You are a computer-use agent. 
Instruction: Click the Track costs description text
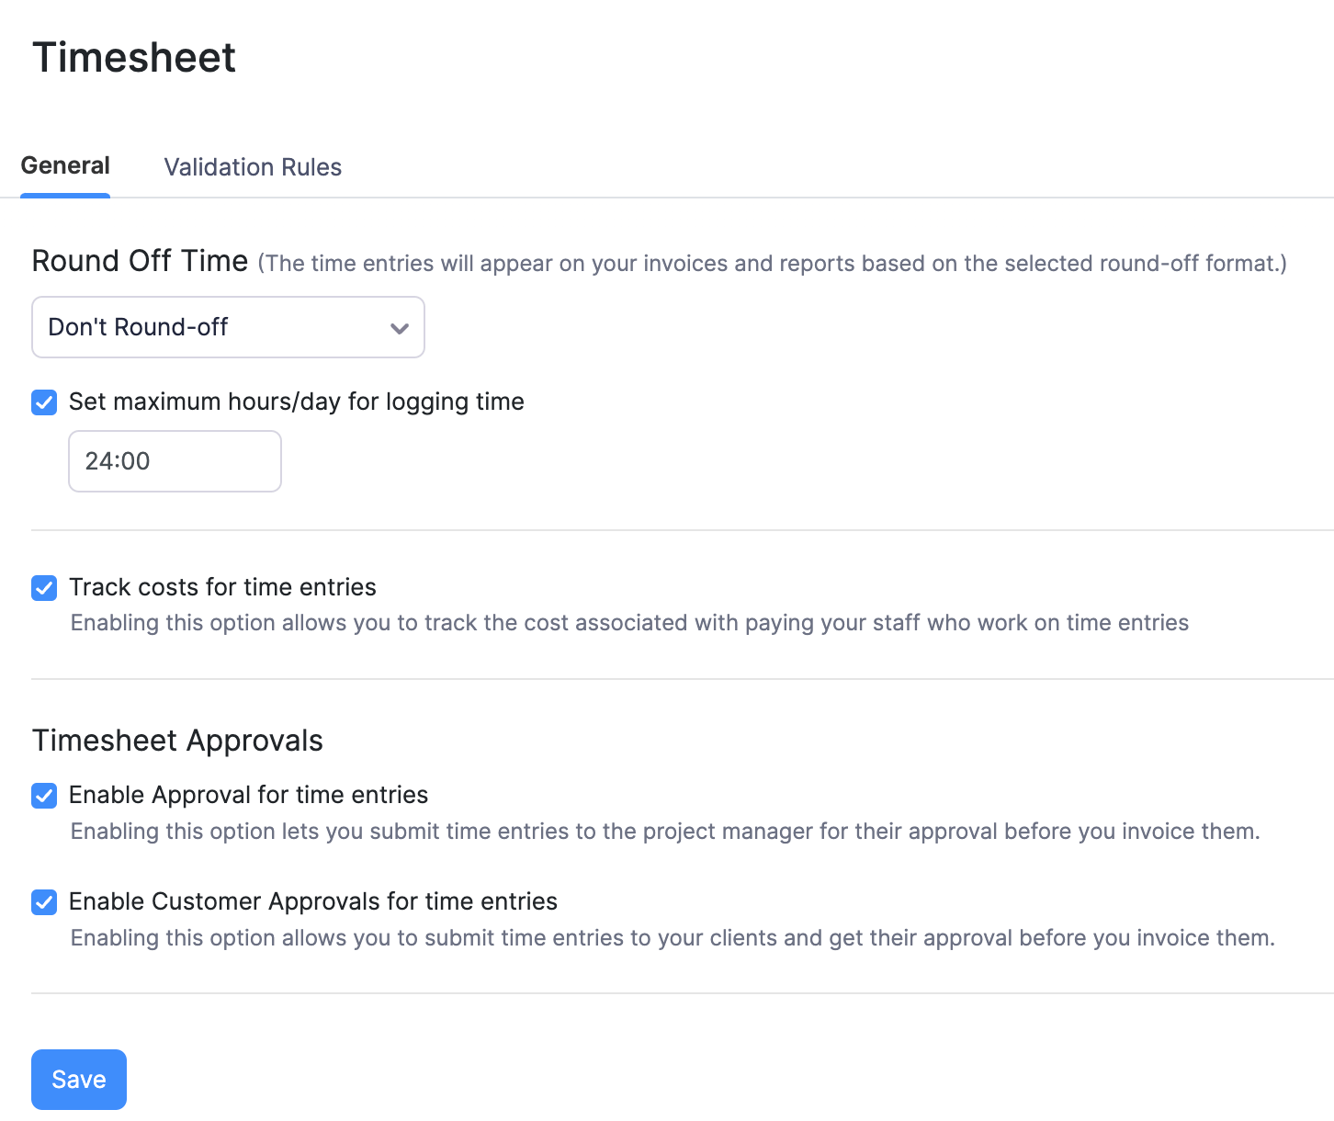(x=628, y=622)
